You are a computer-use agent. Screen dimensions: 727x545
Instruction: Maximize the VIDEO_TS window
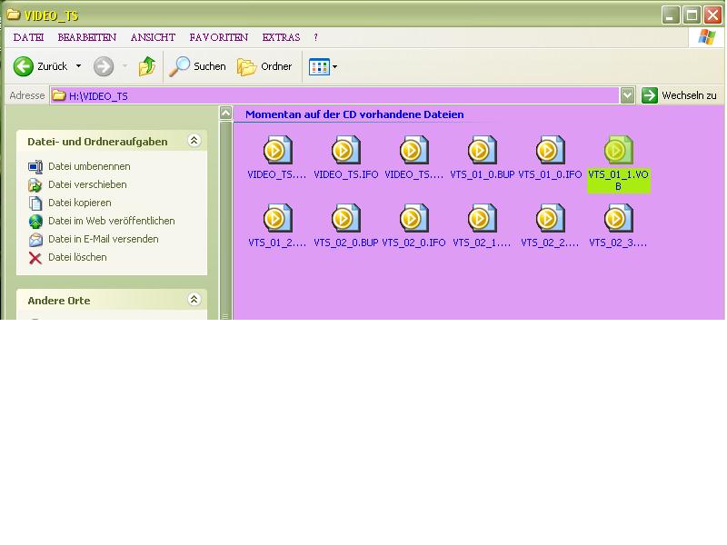click(692, 15)
